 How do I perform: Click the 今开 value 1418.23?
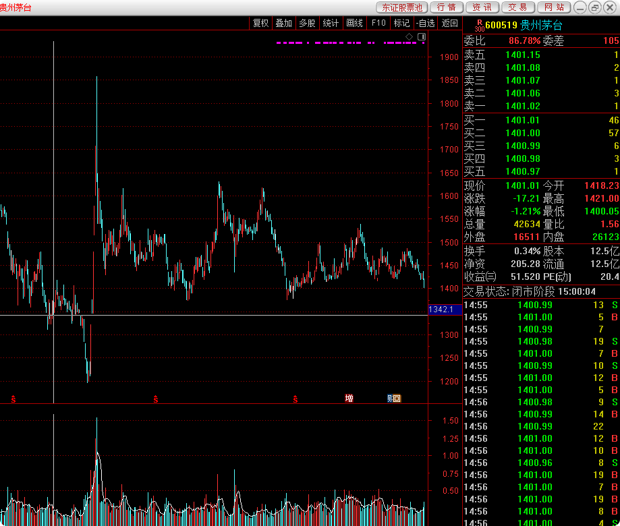click(601, 185)
